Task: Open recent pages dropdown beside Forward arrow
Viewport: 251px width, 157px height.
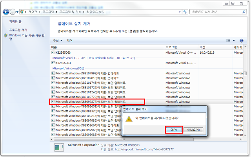Action: click(17, 12)
